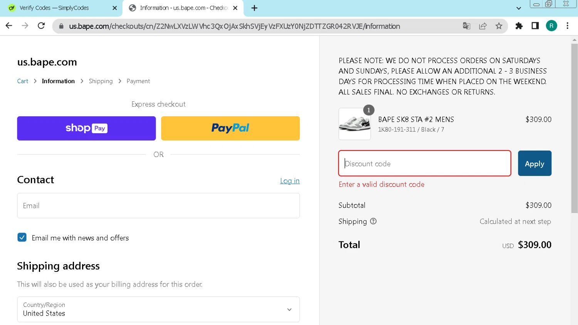Viewport: 578px width, 325px height.
Task: Share this page icon
Action: 483,26
